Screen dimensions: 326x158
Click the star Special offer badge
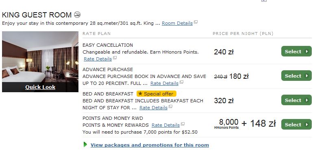coord(156,94)
